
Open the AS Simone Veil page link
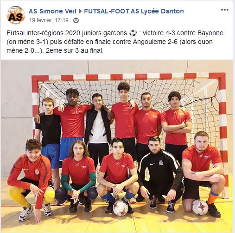tap(52, 11)
